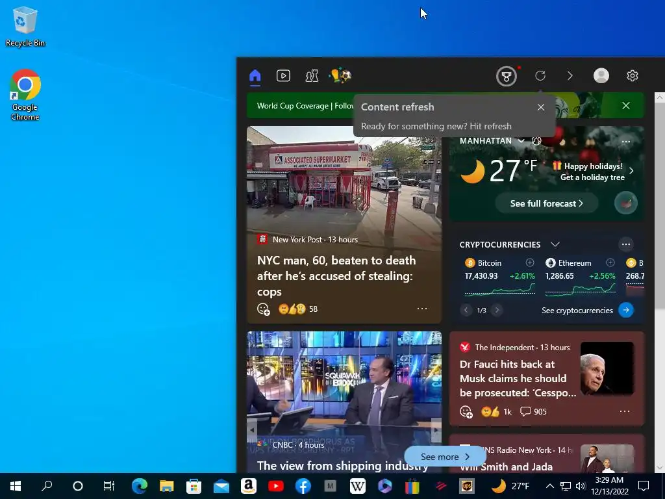Launch Microsoft Edge from taskbar
The width and height of the screenshot is (665, 499).
coord(139,486)
